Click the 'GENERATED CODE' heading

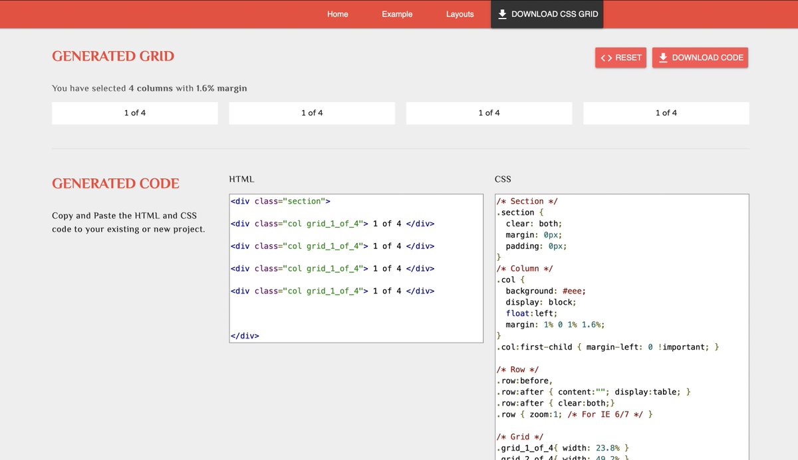(x=116, y=184)
